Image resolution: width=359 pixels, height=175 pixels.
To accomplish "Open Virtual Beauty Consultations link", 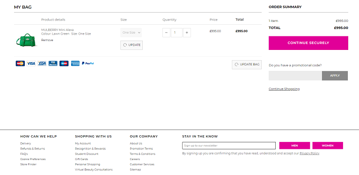I will tap(94, 170).
